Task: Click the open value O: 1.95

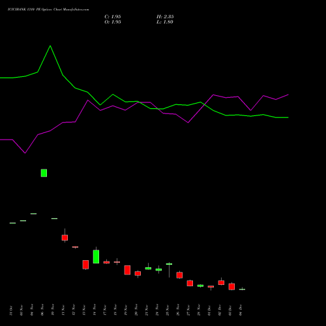Action: tap(113, 22)
